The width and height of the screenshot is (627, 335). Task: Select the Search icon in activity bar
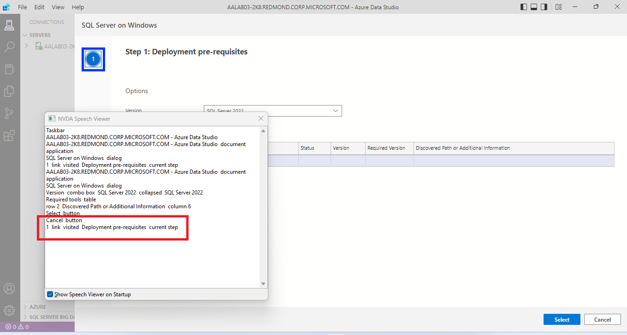pos(10,47)
